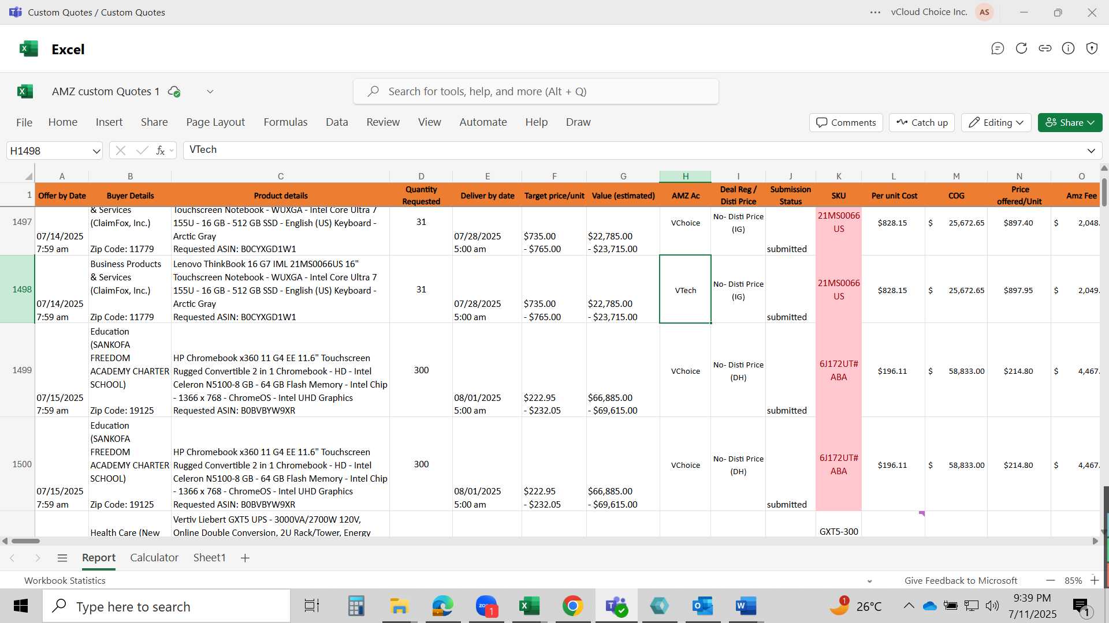Select the VChoice cell in row 1499
The width and height of the screenshot is (1109, 623).
point(685,370)
